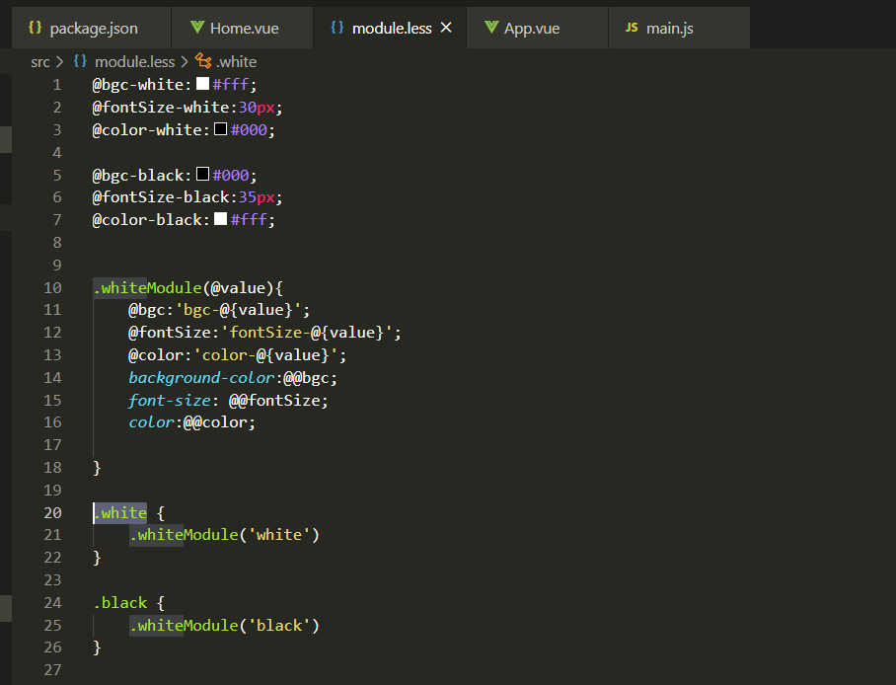Viewport: 896px width, 685px height.
Task: Click the @@bgc value on line 14
Action: click(x=306, y=378)
